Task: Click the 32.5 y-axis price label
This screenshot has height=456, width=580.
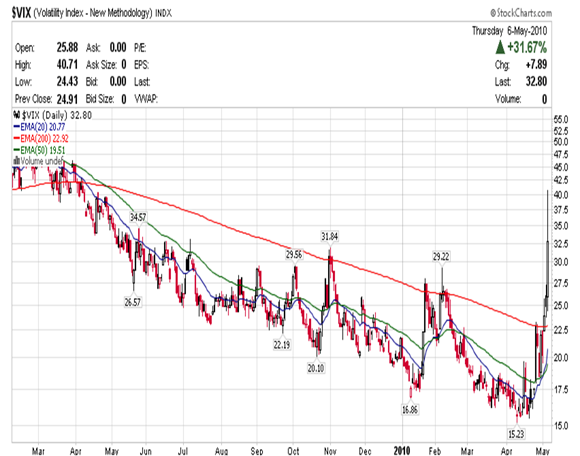Action: (x=561, y=244)
